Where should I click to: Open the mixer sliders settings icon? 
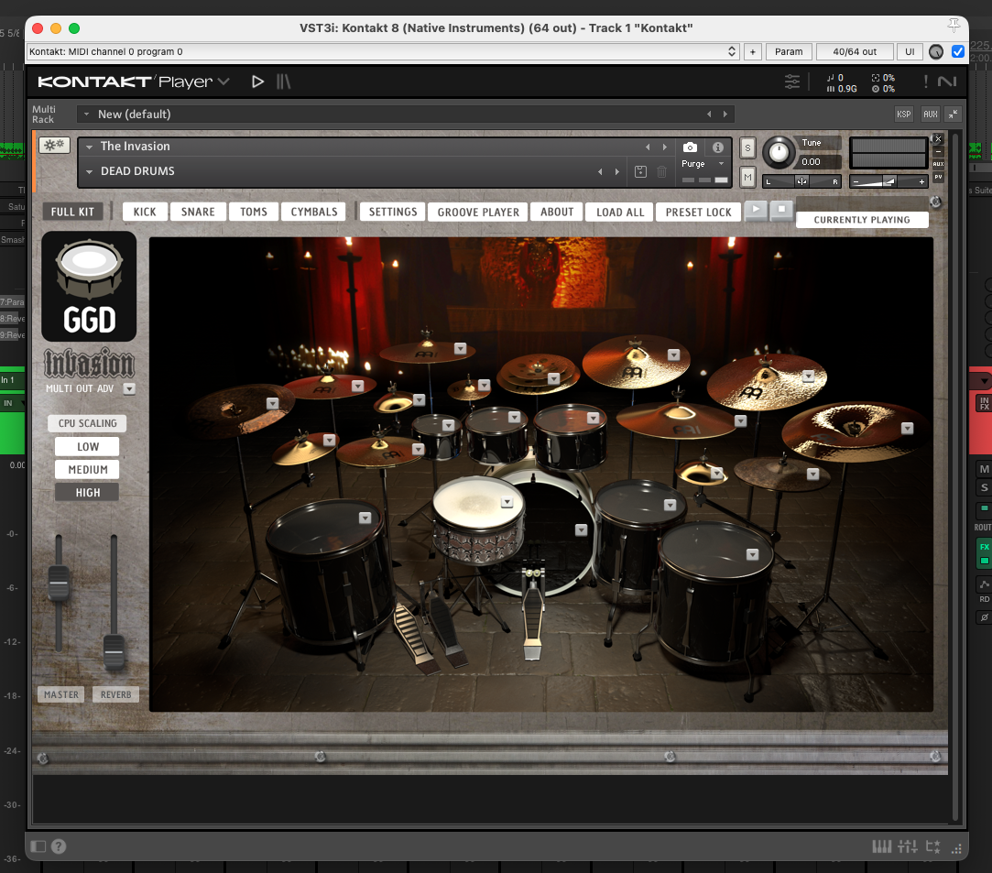pos(791,82)
